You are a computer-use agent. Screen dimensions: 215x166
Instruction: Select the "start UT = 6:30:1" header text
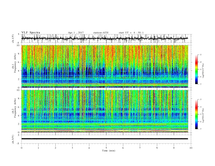[x=131, y=33]
